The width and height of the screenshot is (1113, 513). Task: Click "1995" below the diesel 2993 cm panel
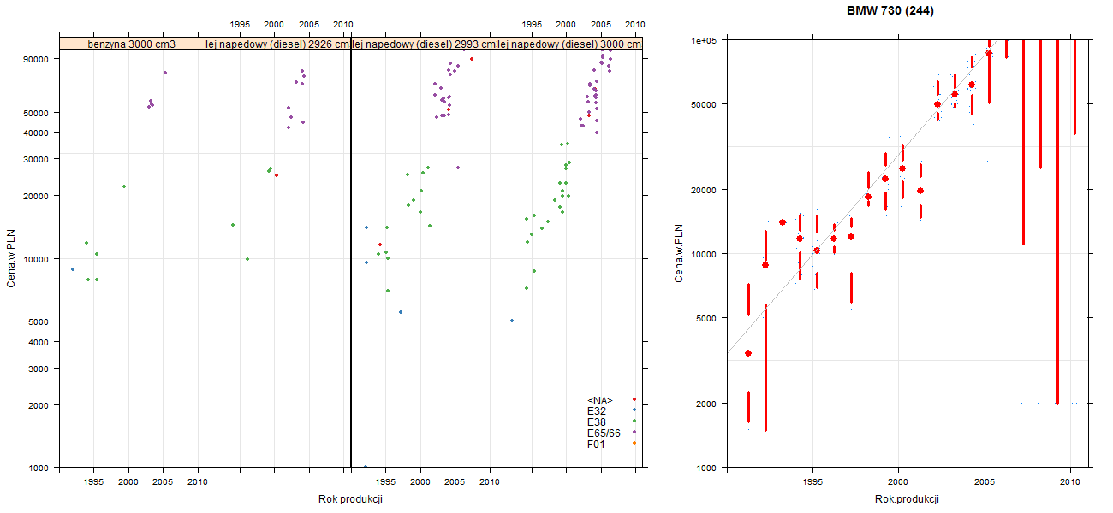[x=385, y=482]
